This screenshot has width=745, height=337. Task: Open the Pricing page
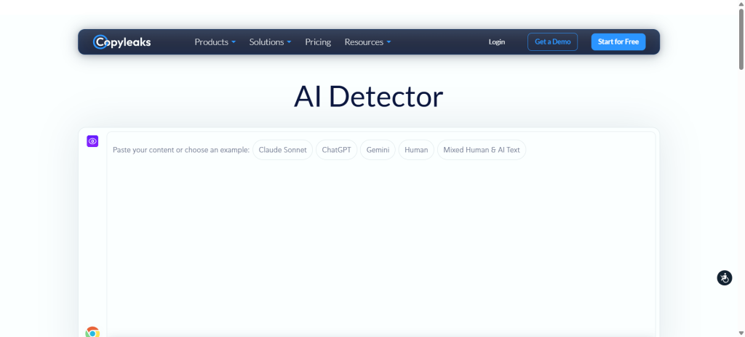[x=318, y=41]
